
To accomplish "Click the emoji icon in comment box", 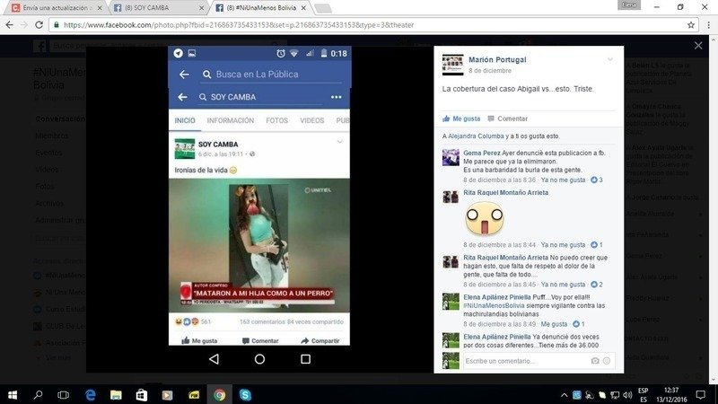I will (608, 361).
